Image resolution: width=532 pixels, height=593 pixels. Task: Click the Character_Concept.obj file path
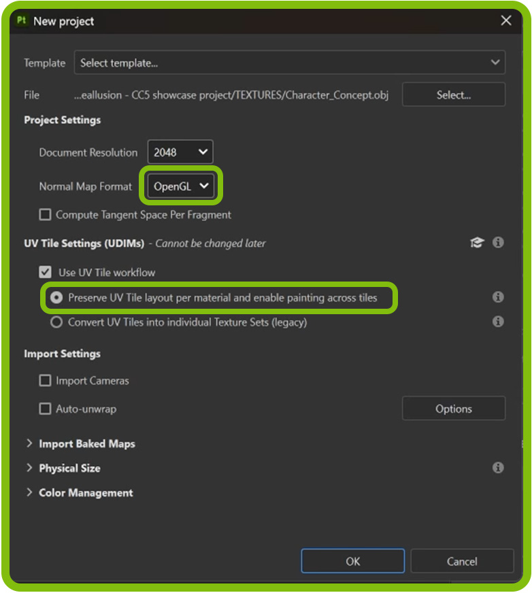point(231,95)
